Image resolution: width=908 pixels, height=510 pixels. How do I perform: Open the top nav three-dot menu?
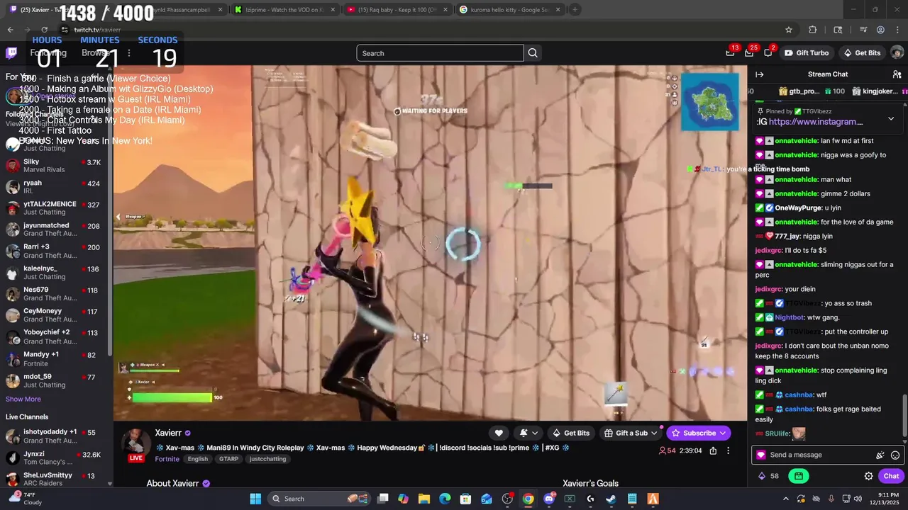pos(128,53)
